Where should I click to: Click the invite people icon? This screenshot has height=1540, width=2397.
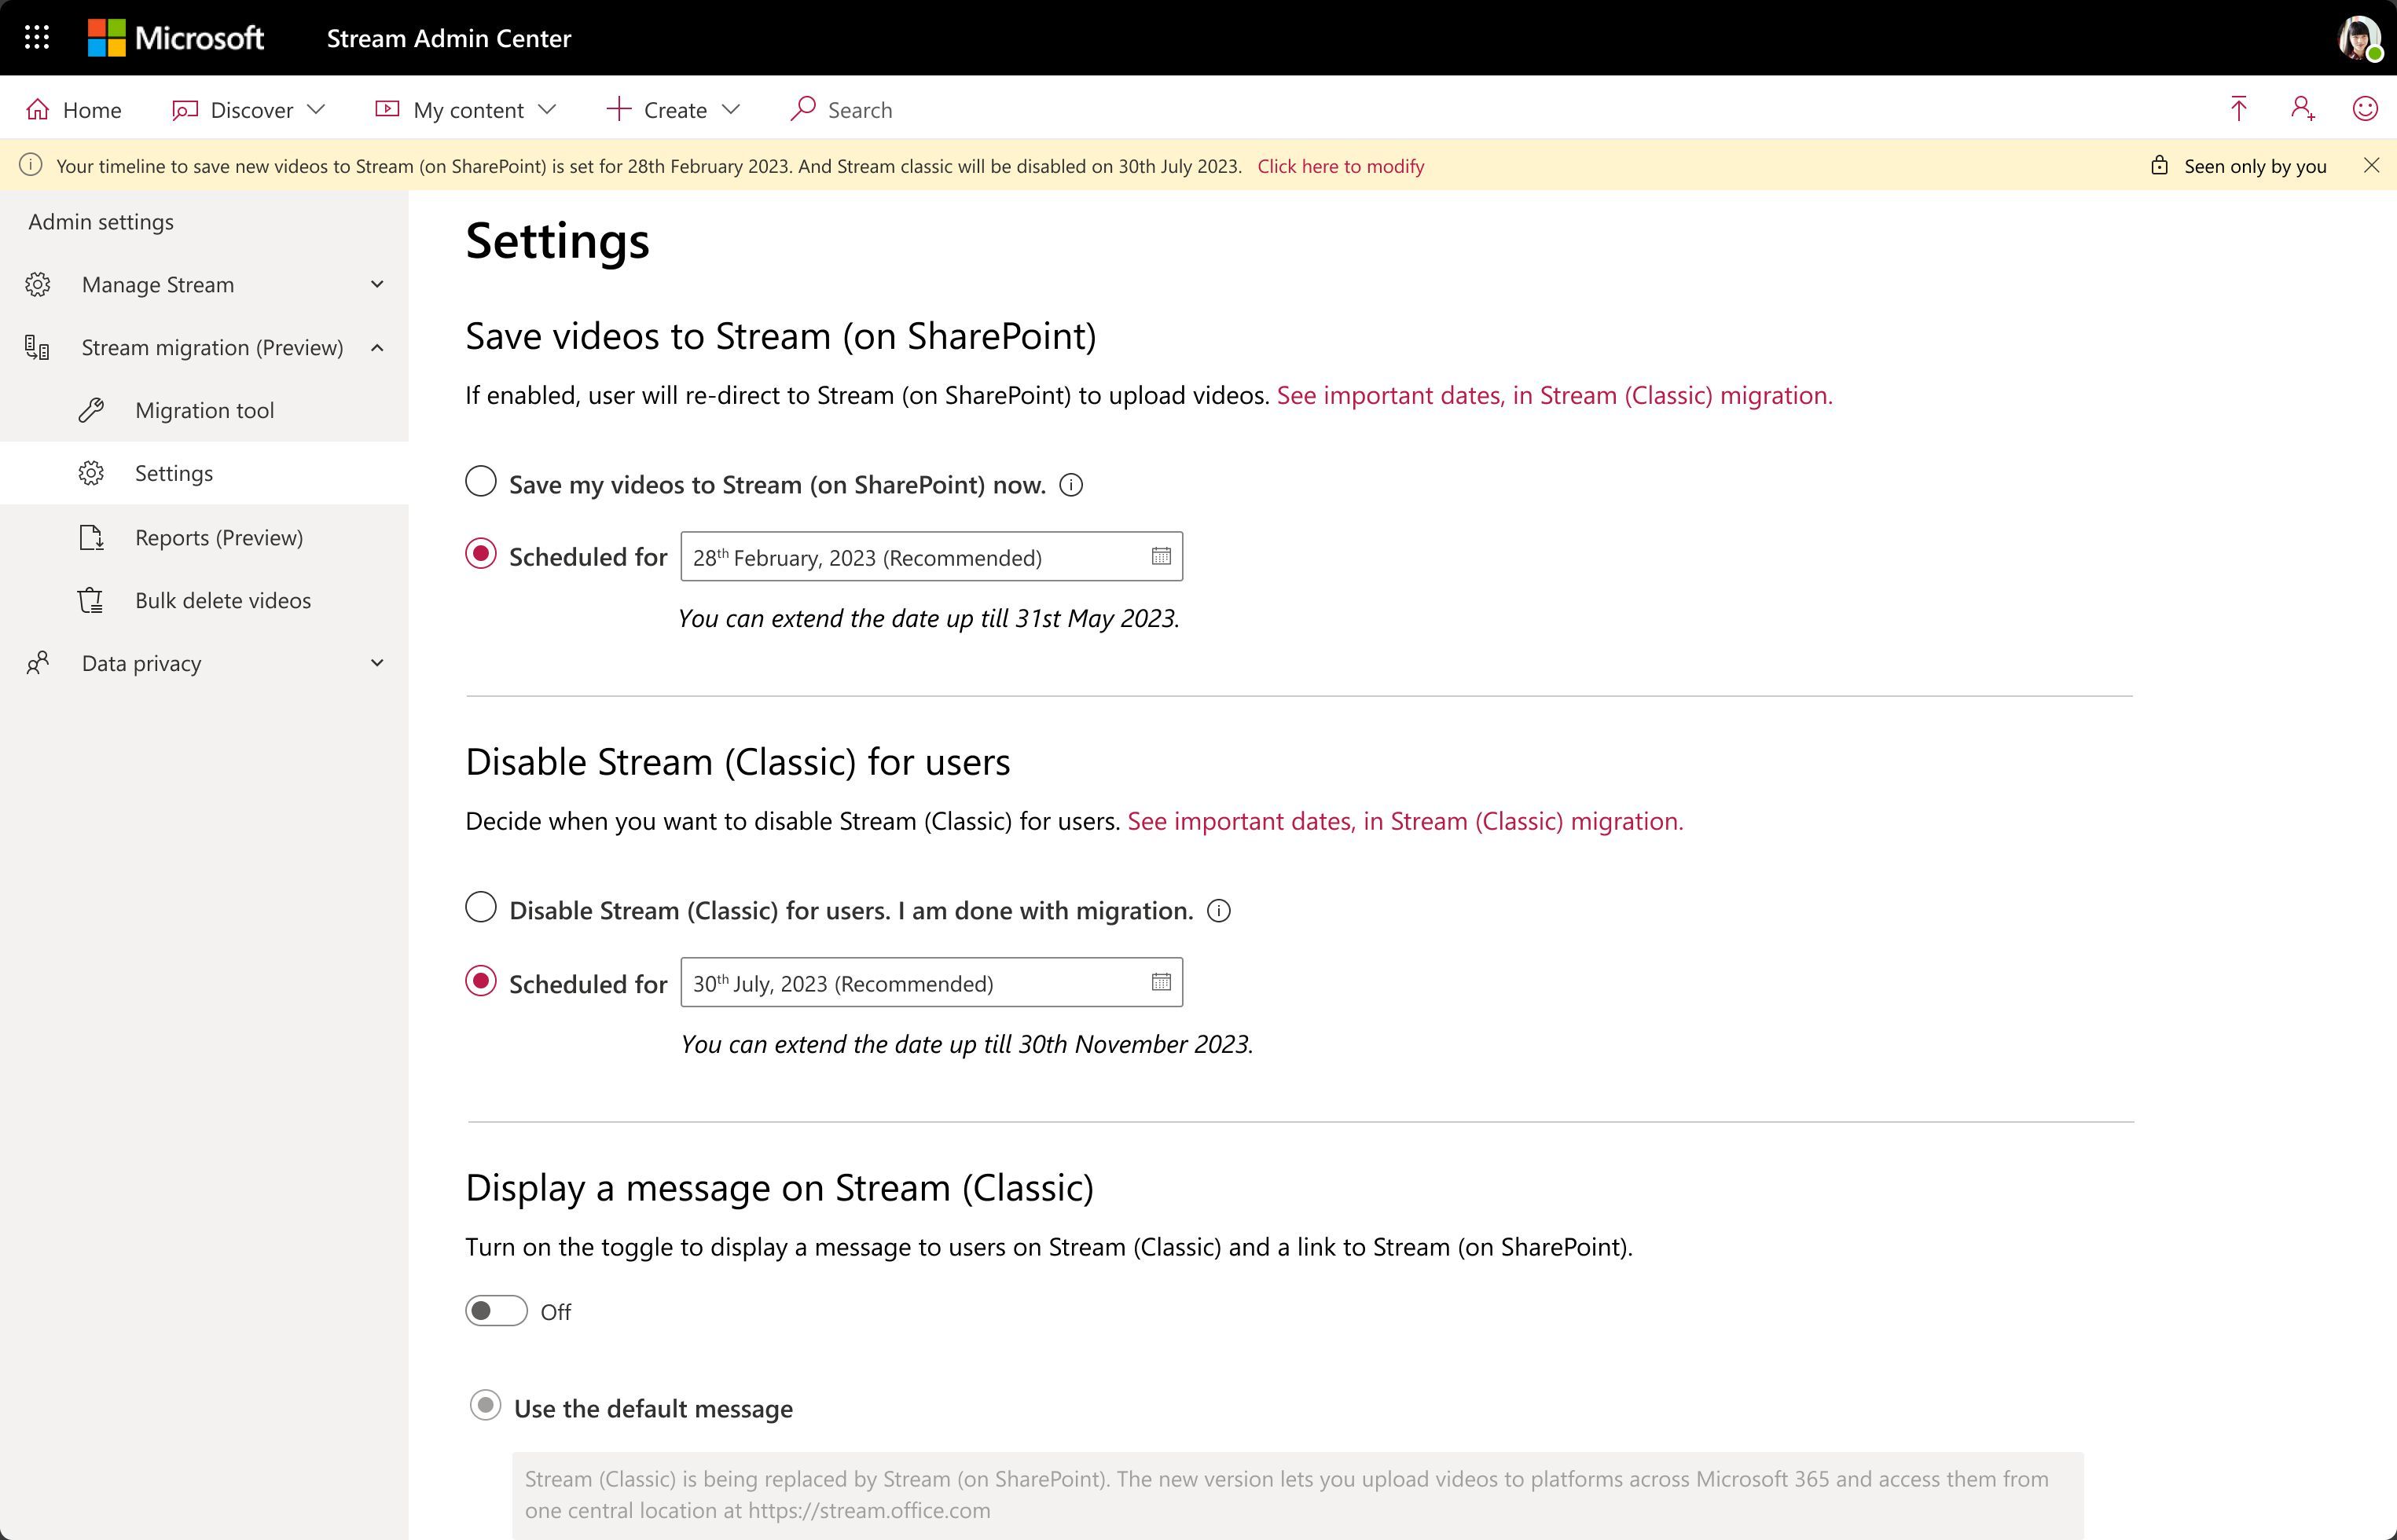(x=2302, y=109)
